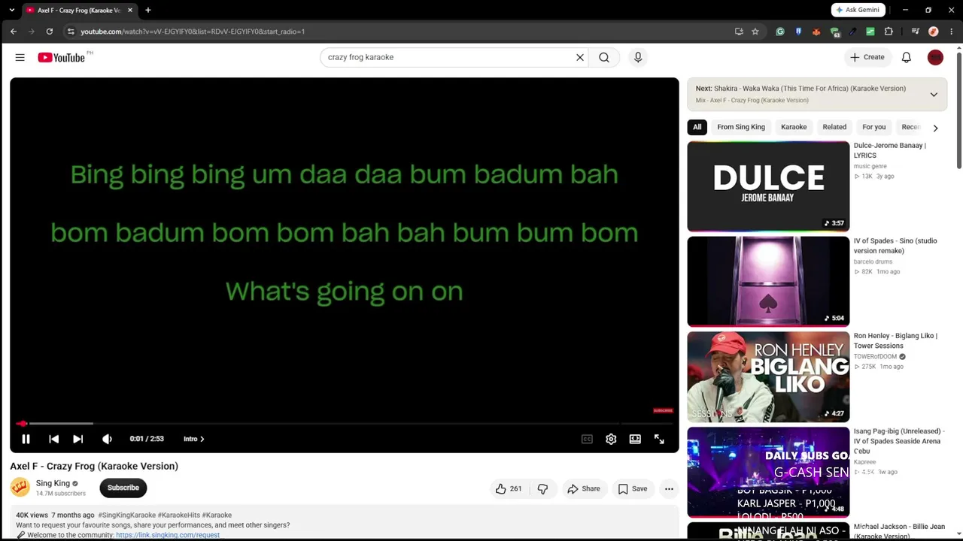Open the player settings gear
Screen dimensions: 963x541
611,439
